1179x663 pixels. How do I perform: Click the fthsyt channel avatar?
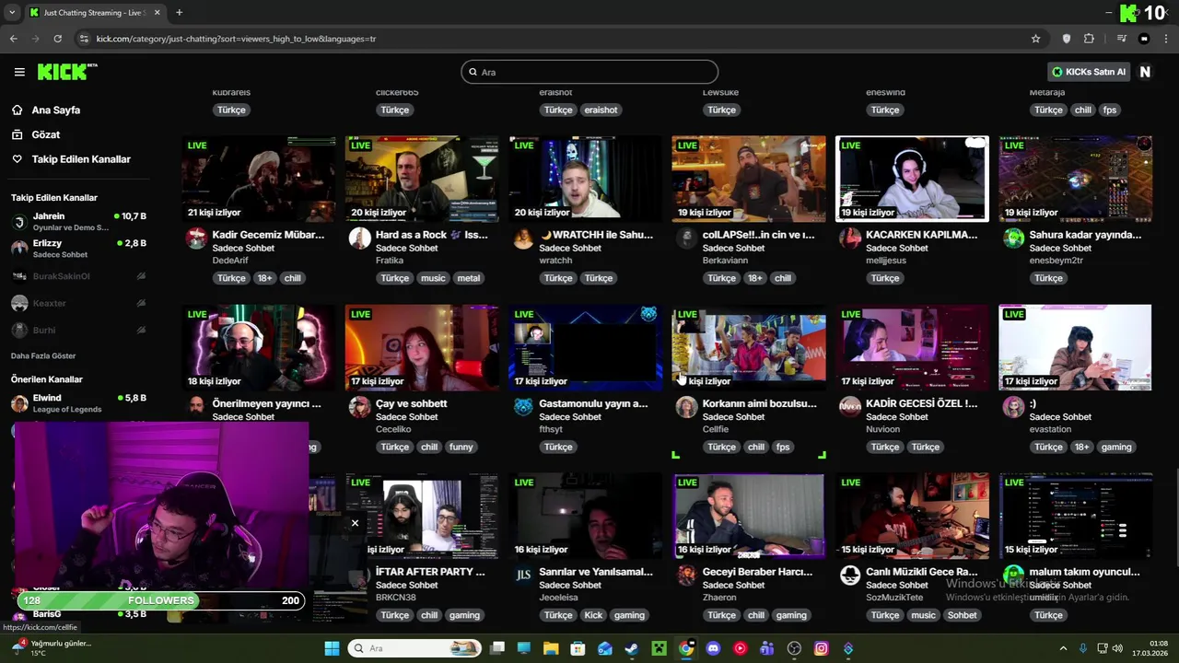pyautogui.click(x=523, y=407)
